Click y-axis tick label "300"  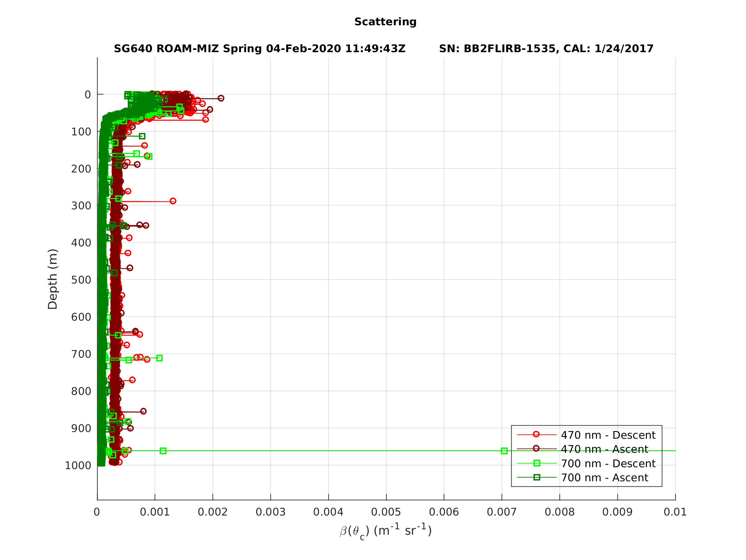pos(81,206)
